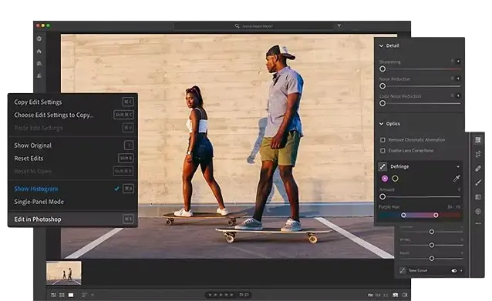Screen dimensions: 492x301
Task: Click the right Purple Hue range handle
Action: coord(436,216)
